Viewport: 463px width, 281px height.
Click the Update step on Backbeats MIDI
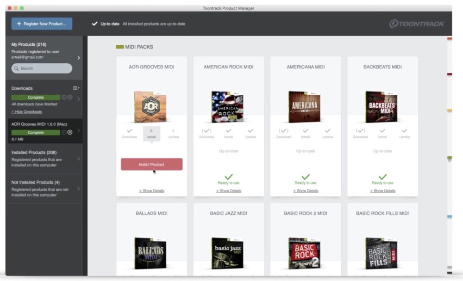tap(404, 133)
